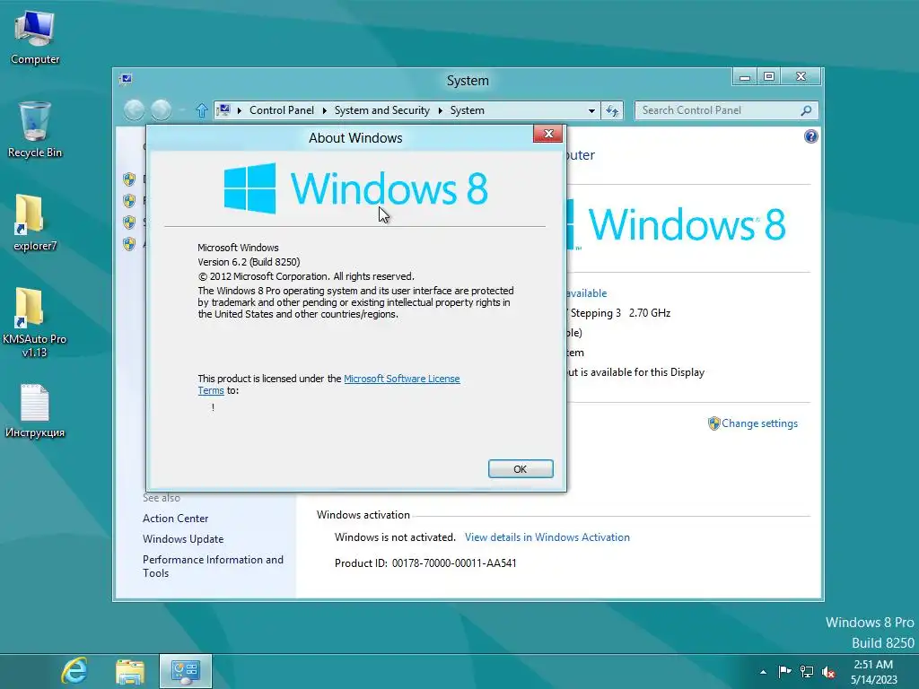Maximize the System window
919x689 pixels.
769,77
